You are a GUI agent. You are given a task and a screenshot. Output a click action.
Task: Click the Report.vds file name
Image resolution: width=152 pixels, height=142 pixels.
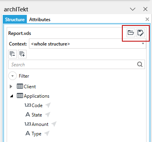point(20,33)
